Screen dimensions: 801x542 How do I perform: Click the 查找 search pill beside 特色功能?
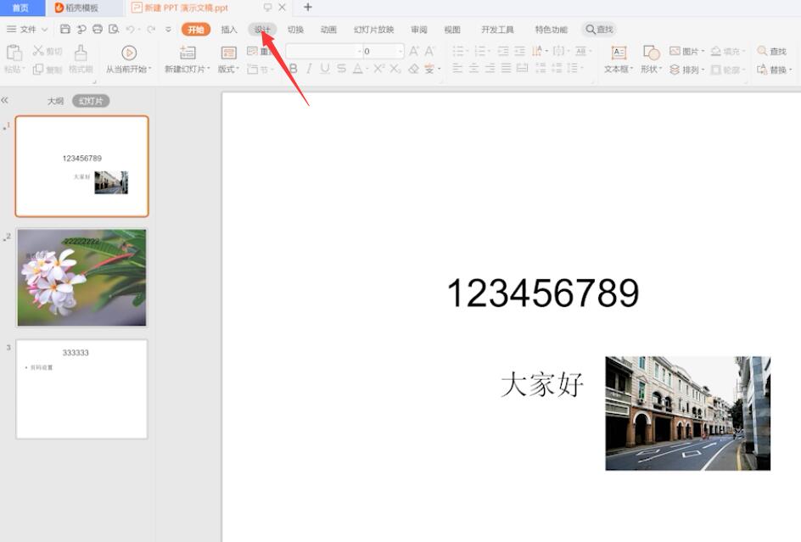(599, 30)
